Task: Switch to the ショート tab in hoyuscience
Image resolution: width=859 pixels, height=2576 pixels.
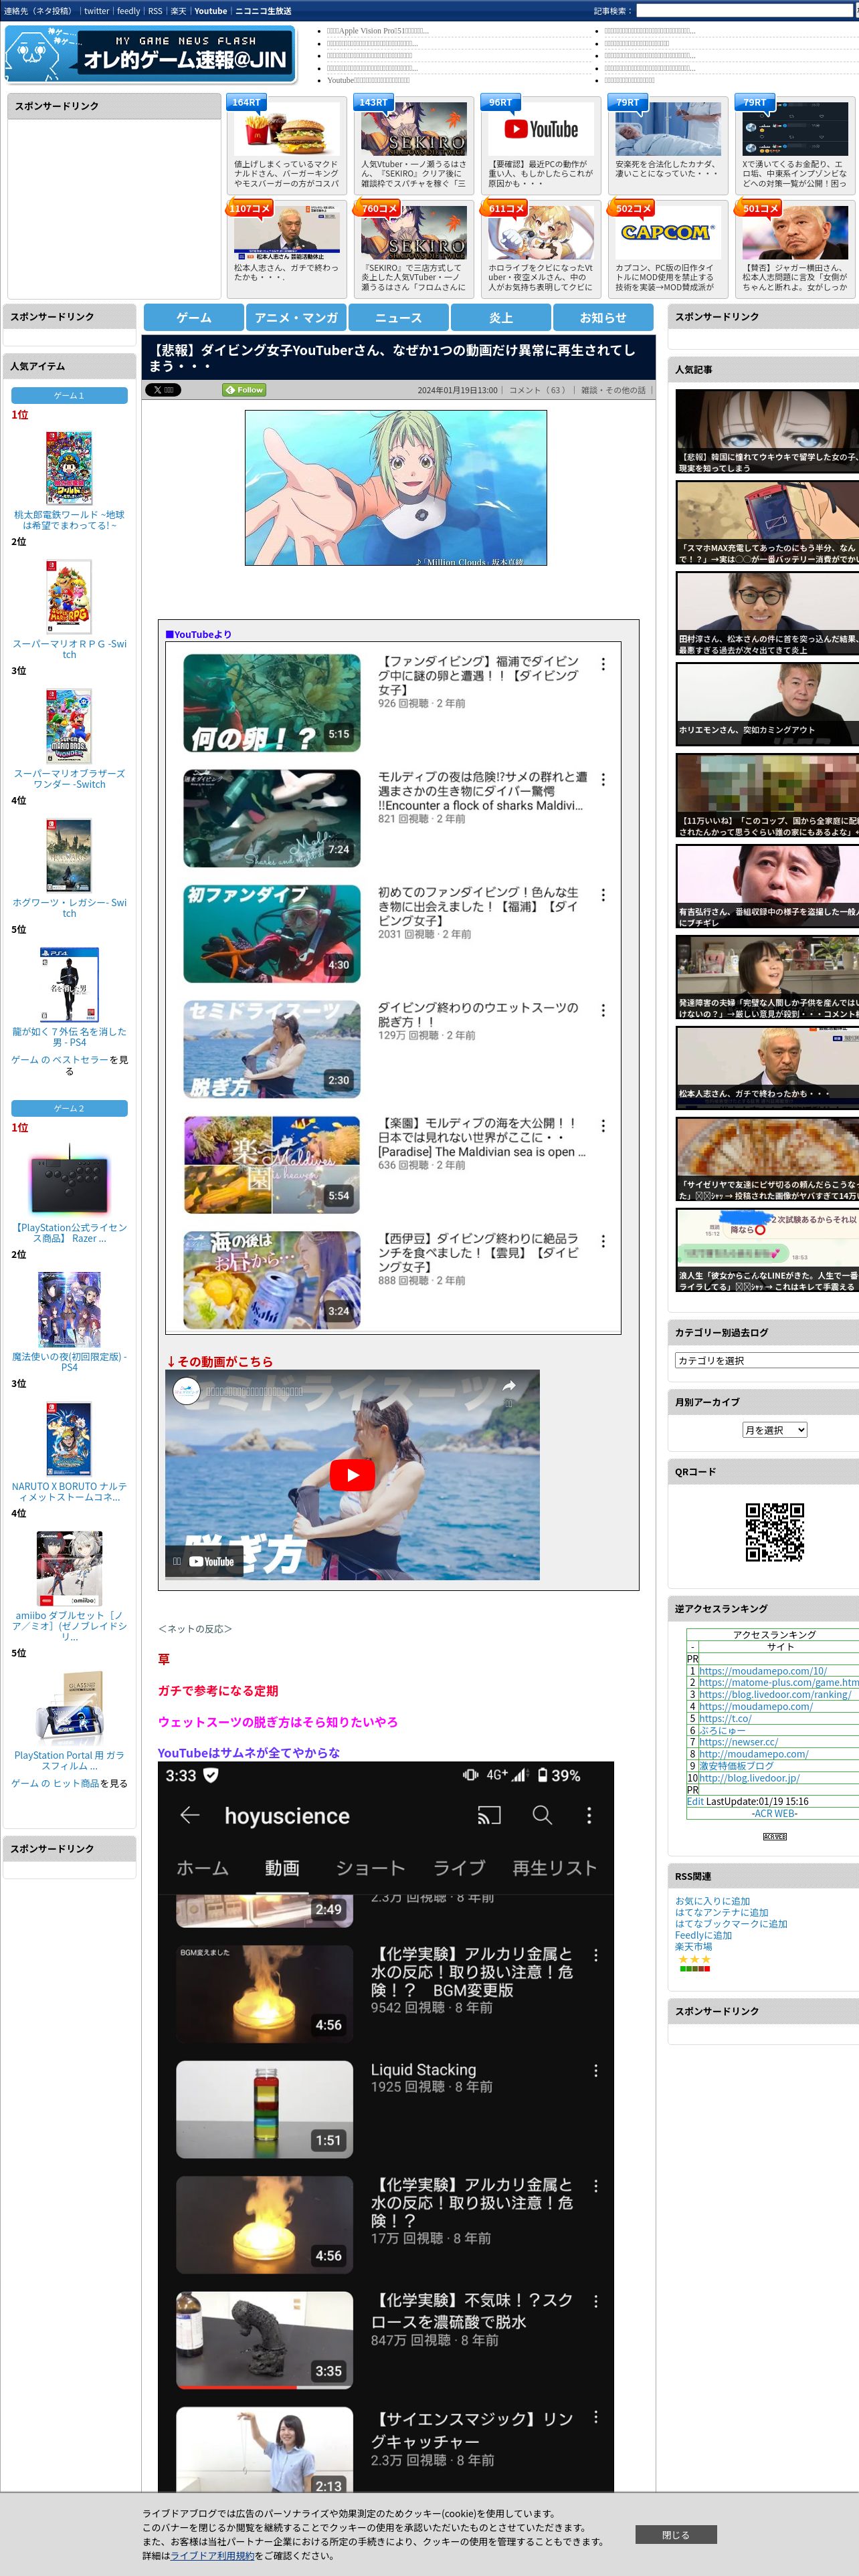Action: [370, 1868]
